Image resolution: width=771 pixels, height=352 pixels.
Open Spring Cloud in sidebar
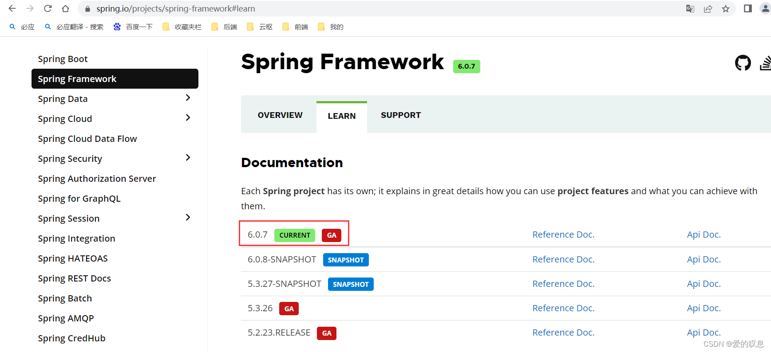[65, 119]
